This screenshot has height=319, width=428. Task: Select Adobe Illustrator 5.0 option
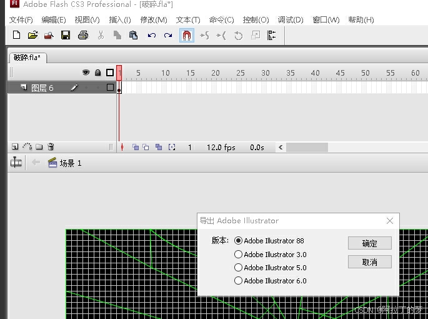271,268
